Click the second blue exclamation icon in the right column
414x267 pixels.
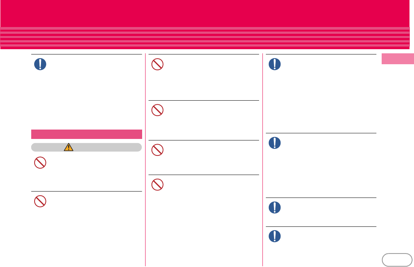tap(274, 143)
